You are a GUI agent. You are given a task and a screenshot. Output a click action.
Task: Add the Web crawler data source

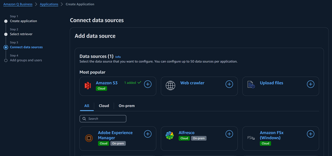pos(229,84)
